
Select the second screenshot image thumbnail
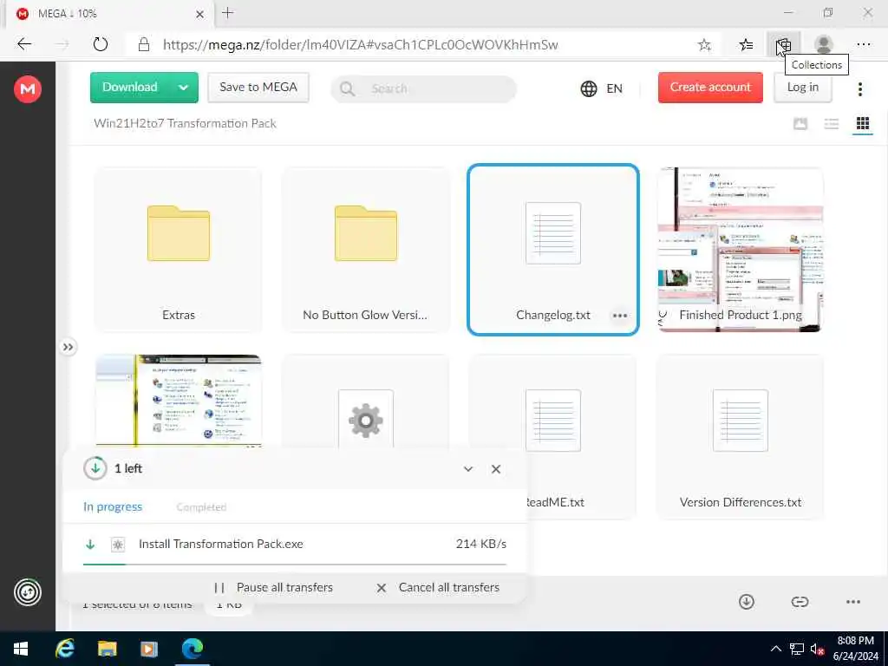point(179,401)
